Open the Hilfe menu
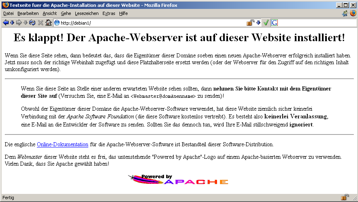This screenshot has height=202, width=358. click(123, 13)
